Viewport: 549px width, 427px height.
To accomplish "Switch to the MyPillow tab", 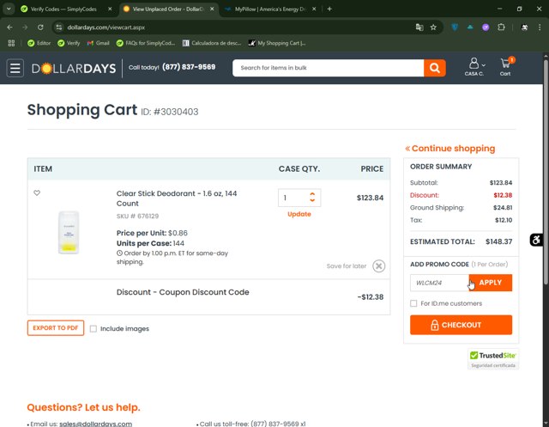I will [x=270, y=9].
